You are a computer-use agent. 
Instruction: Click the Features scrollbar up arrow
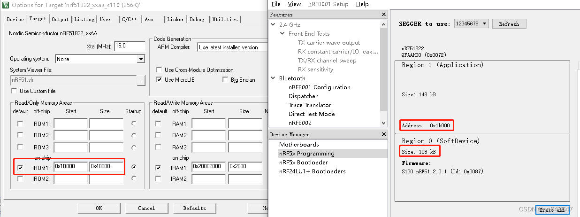tap(384, 23)
